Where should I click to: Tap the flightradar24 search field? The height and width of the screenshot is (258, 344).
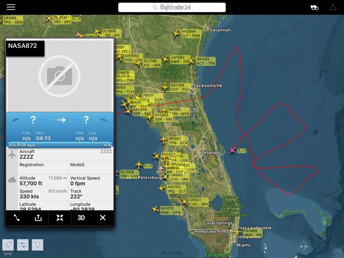click(x=172, y=7)
